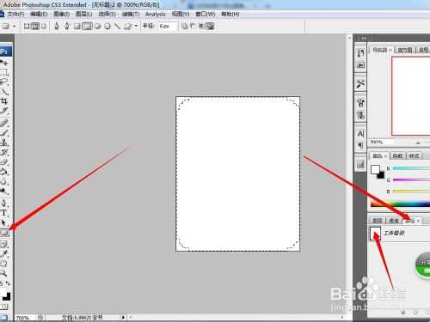Screen dimensions: 430x322
Task: Select the Crop tool
Action: click(x=4, y=101)
